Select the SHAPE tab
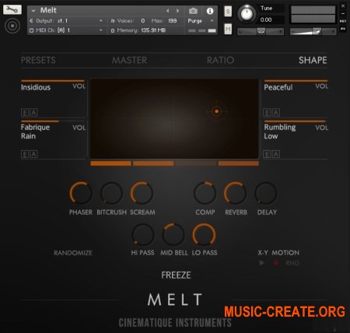350x333 pixels. 313,60
